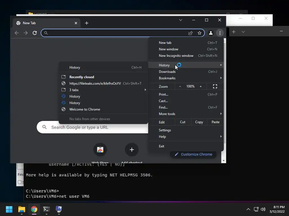Open a new tab with the plus button

pos(87,23)
